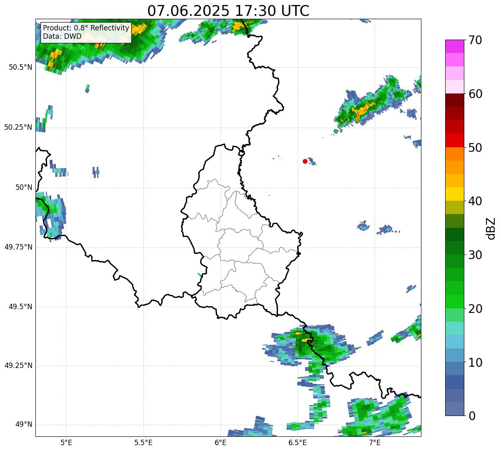Click the 50.5°N latitude label
Image resolution: width=501 pixels, height=451 pixels.
pyautogui.click(x=20, y=67)
